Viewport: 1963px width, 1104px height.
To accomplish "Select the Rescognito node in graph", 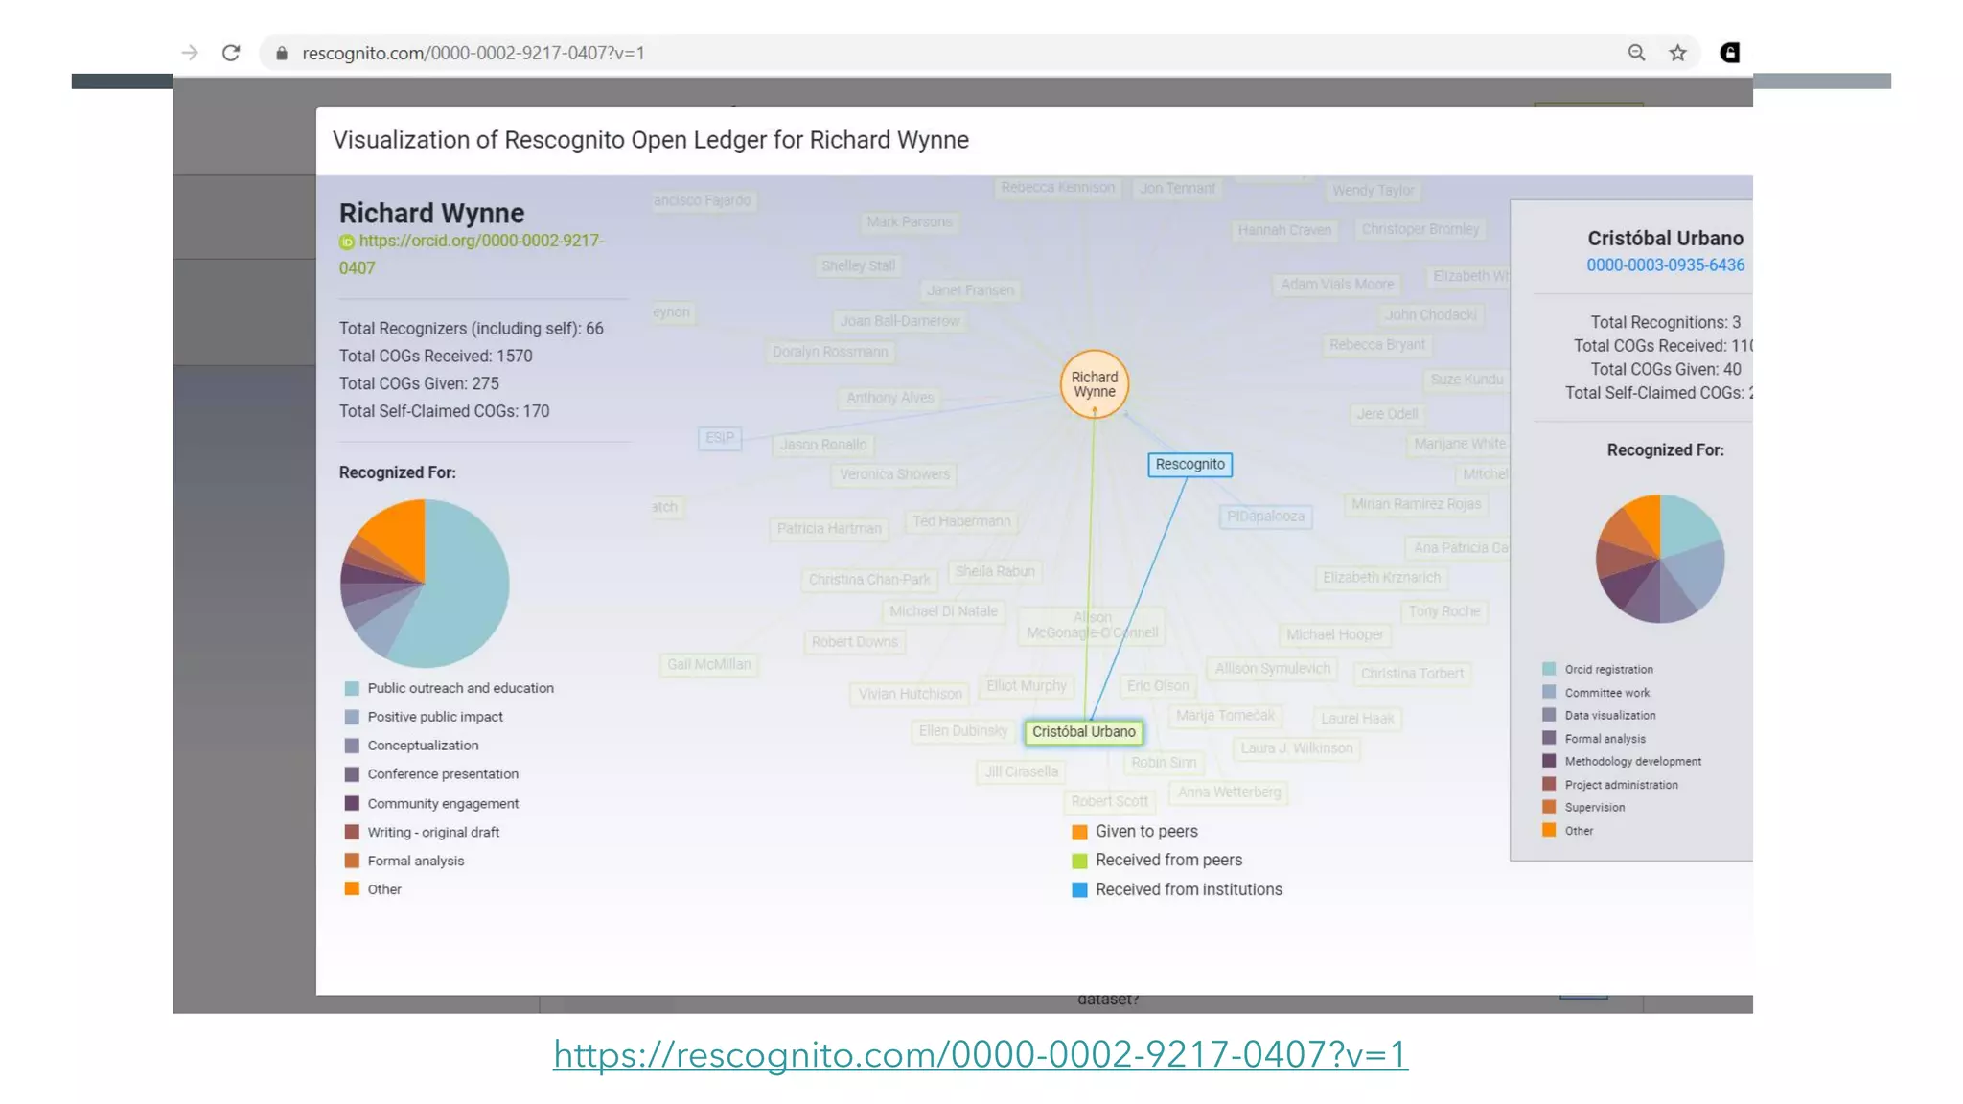I will pyautogui.click(x=1189, y=465).
